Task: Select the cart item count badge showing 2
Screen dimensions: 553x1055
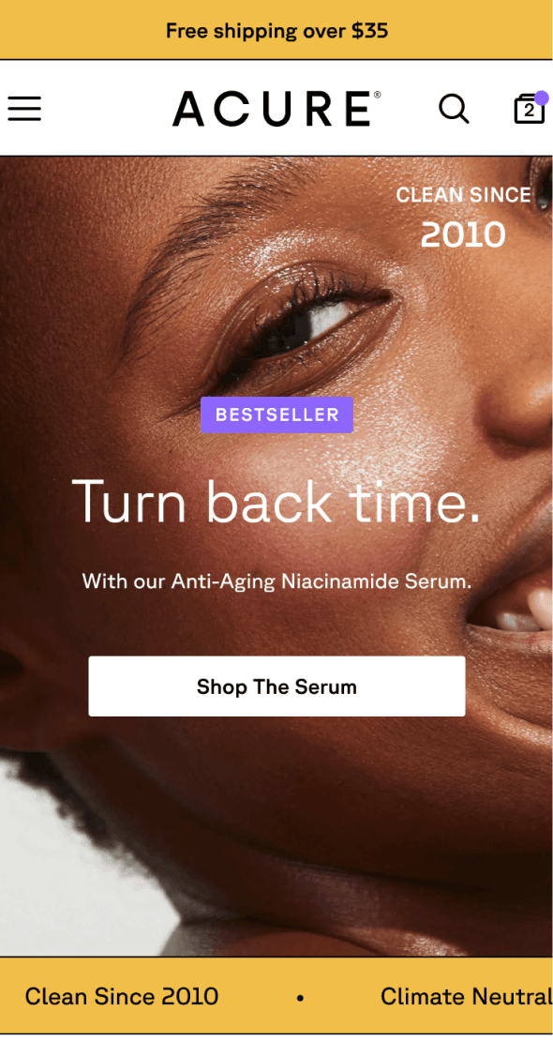Action: 530,111
